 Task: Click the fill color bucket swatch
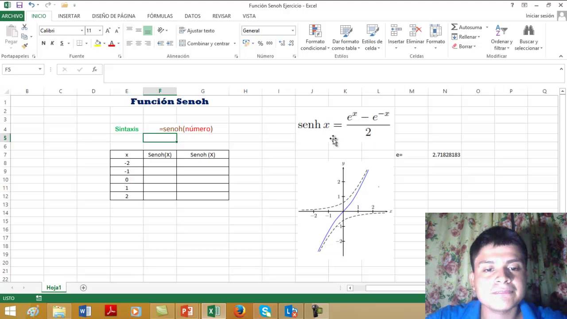98,43
